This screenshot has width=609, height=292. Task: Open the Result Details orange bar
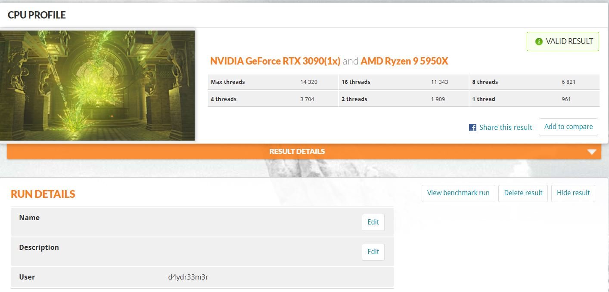(x=304, y=151)
